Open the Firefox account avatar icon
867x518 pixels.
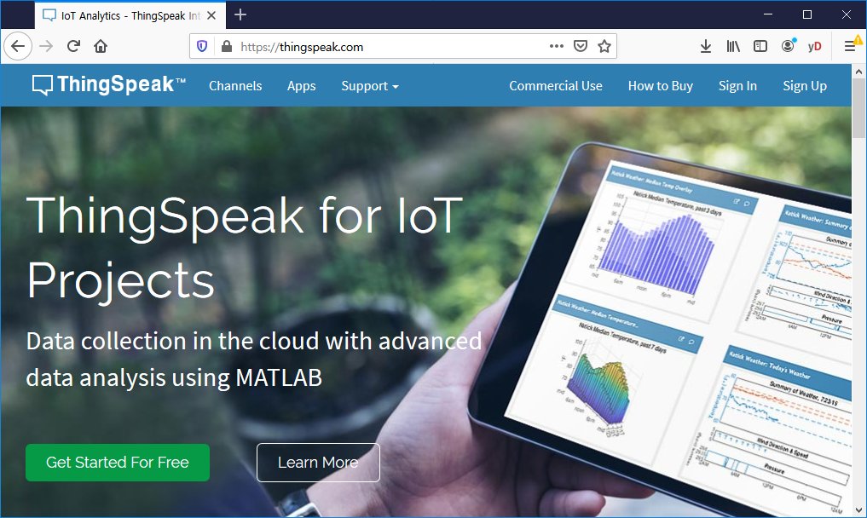(788, 45)
